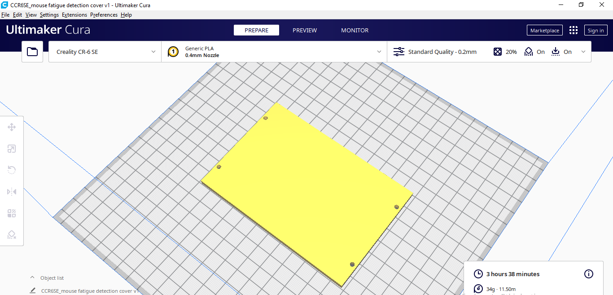Click the 0.4mm Nozzle label
The image size is (613, 295).
point(202,55)
